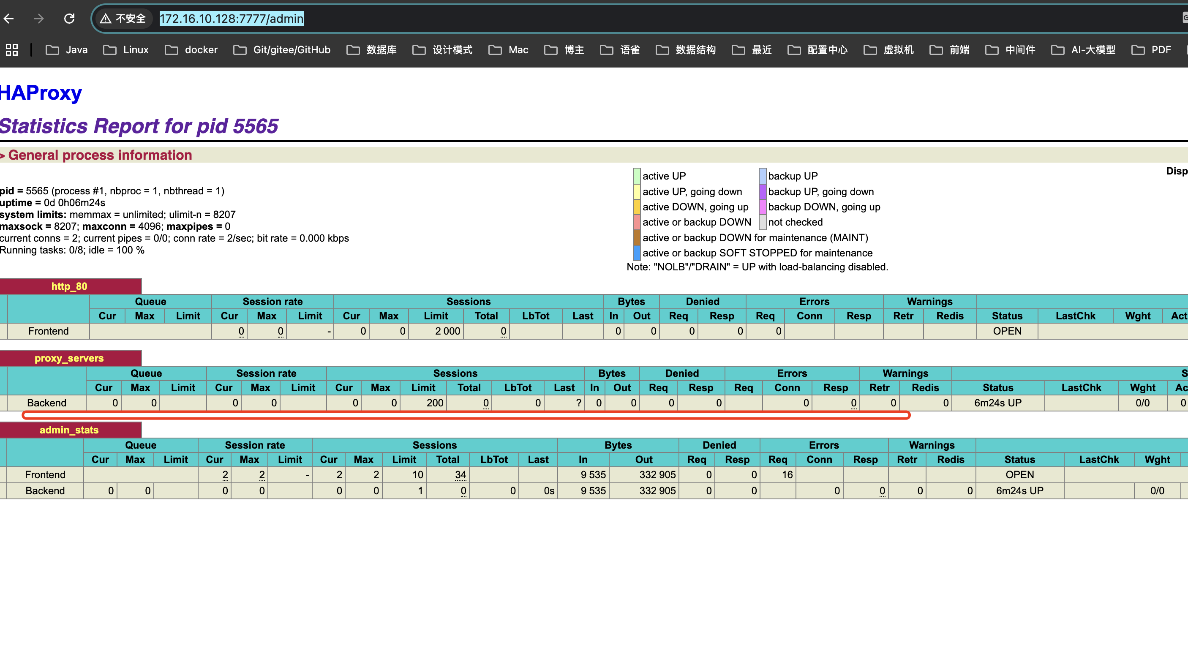Open the 数据库 bookmarks folder
Viewport: 1188px width, 659px height.
tap(372, 50)
